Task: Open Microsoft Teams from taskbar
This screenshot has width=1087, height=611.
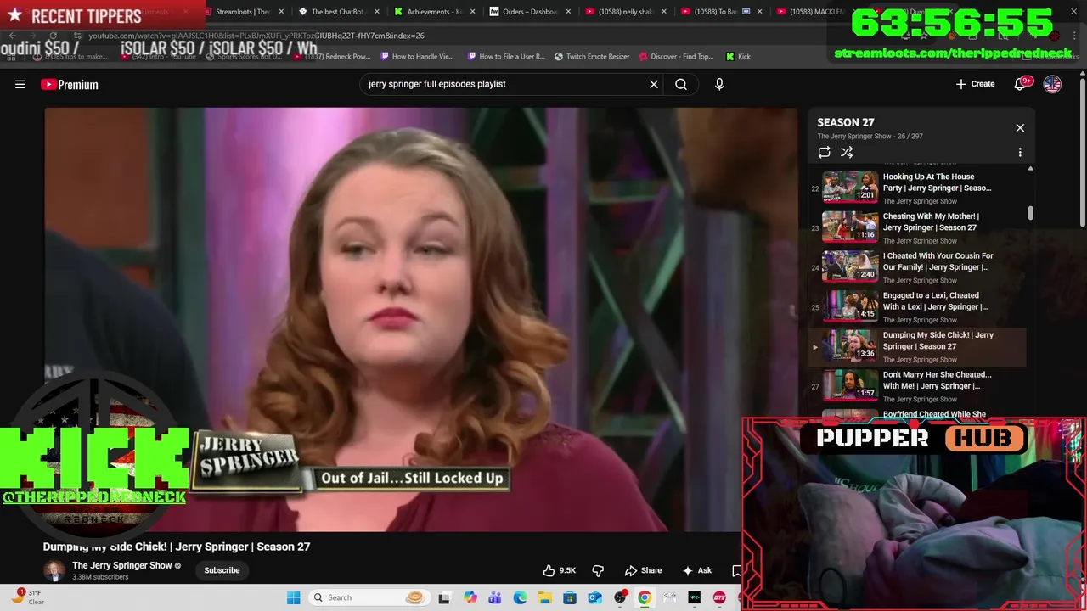Action: click(494, 597)
